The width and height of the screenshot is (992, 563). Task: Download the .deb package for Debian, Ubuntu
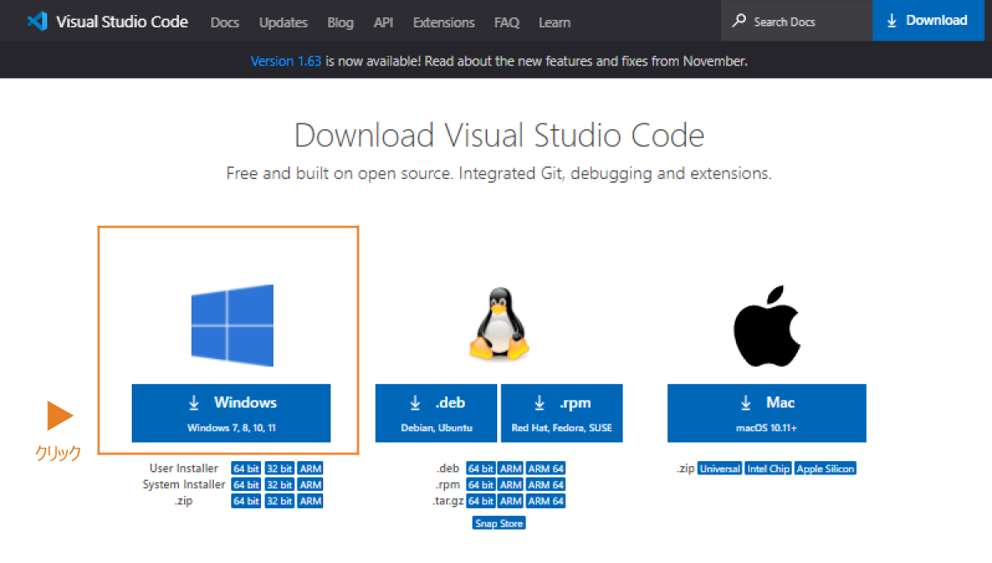click(x=436, y=413)
